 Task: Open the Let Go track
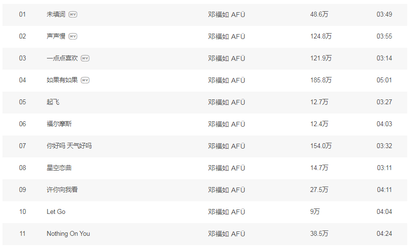[56, 212]
